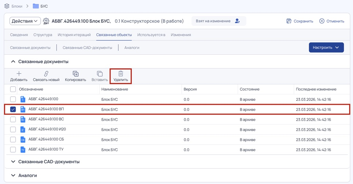Sort by the Состояние column header
Image resolution: width=353 pixels, height=184 pixels.
(249, 89)
